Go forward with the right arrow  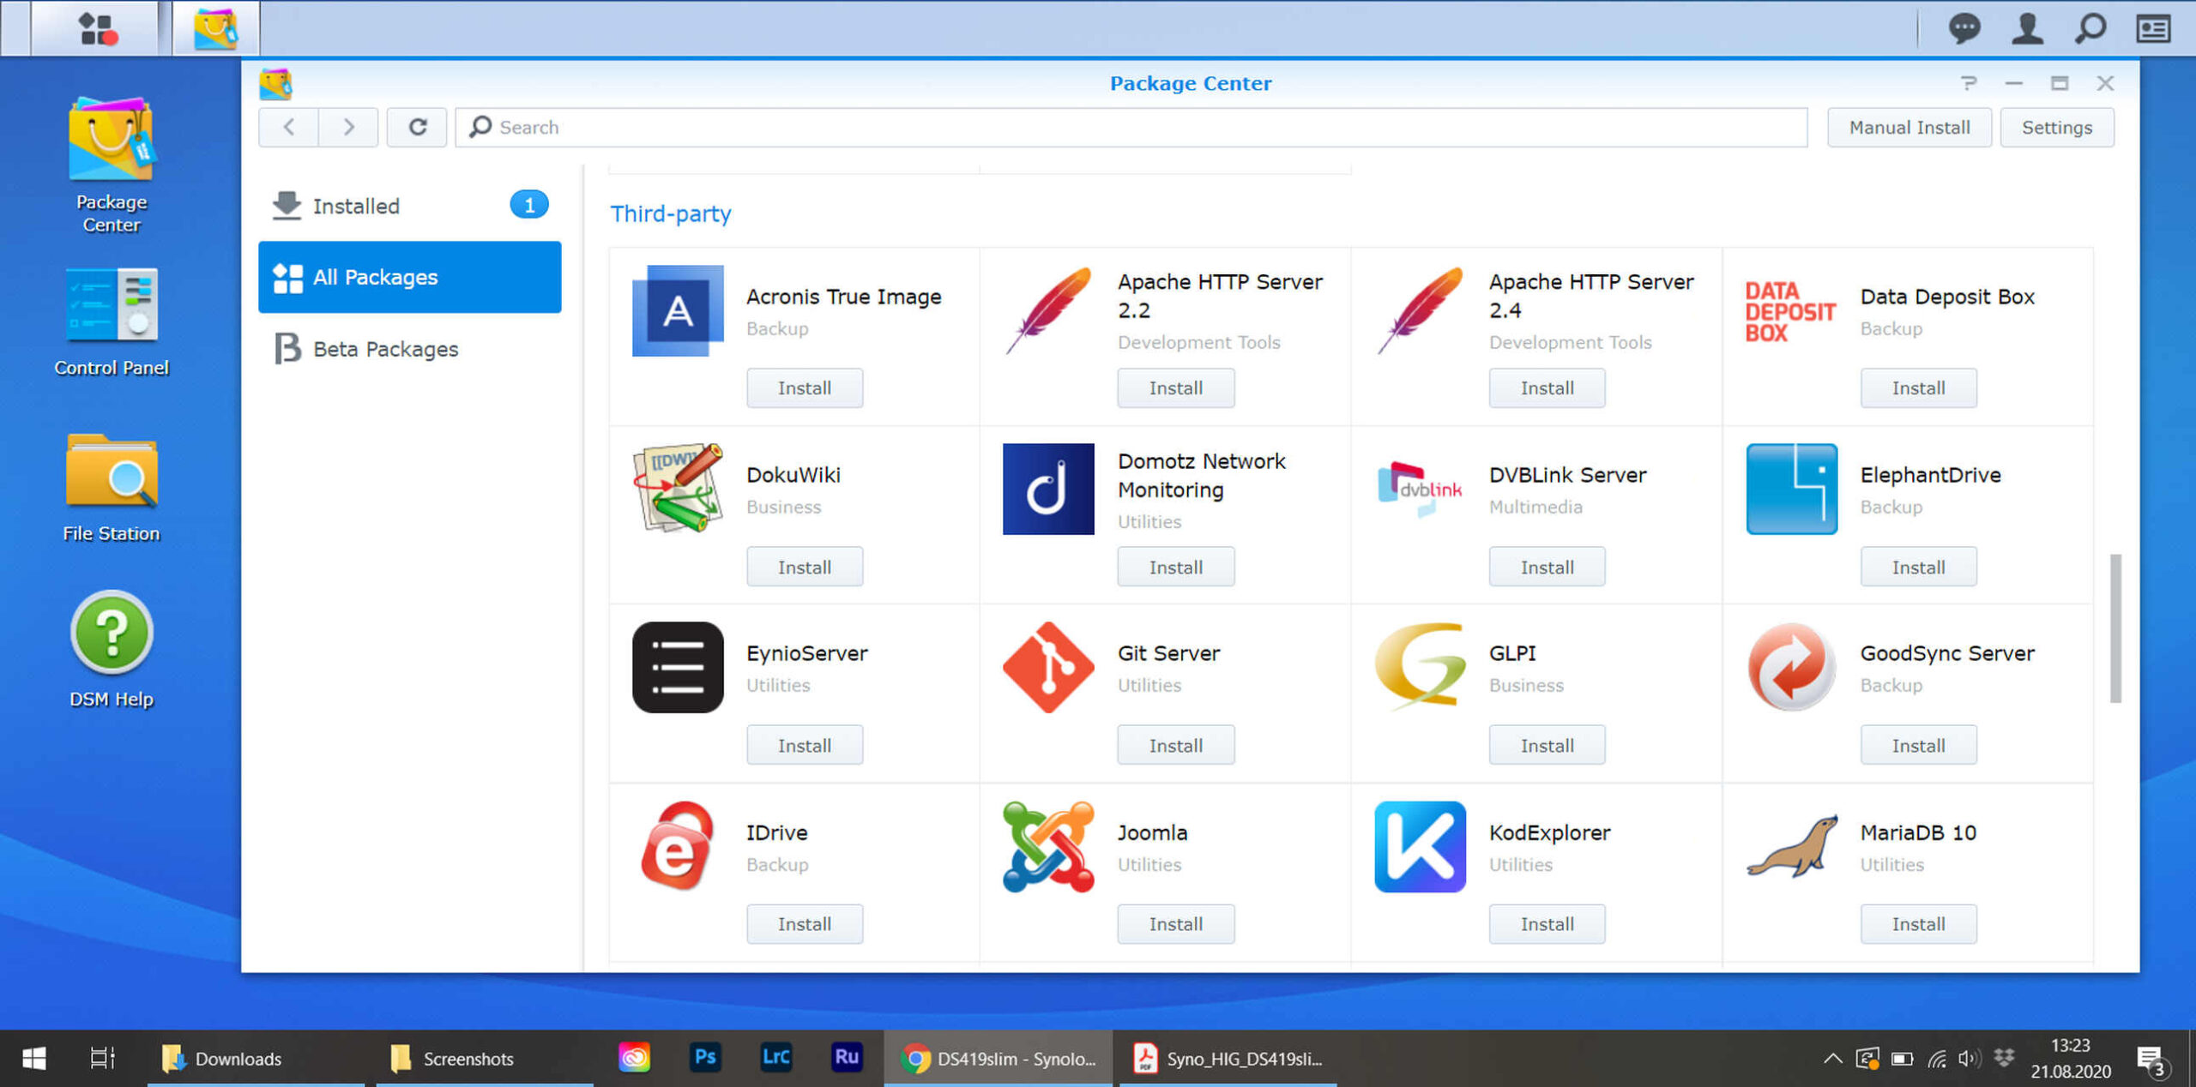[x=348, y=127]
